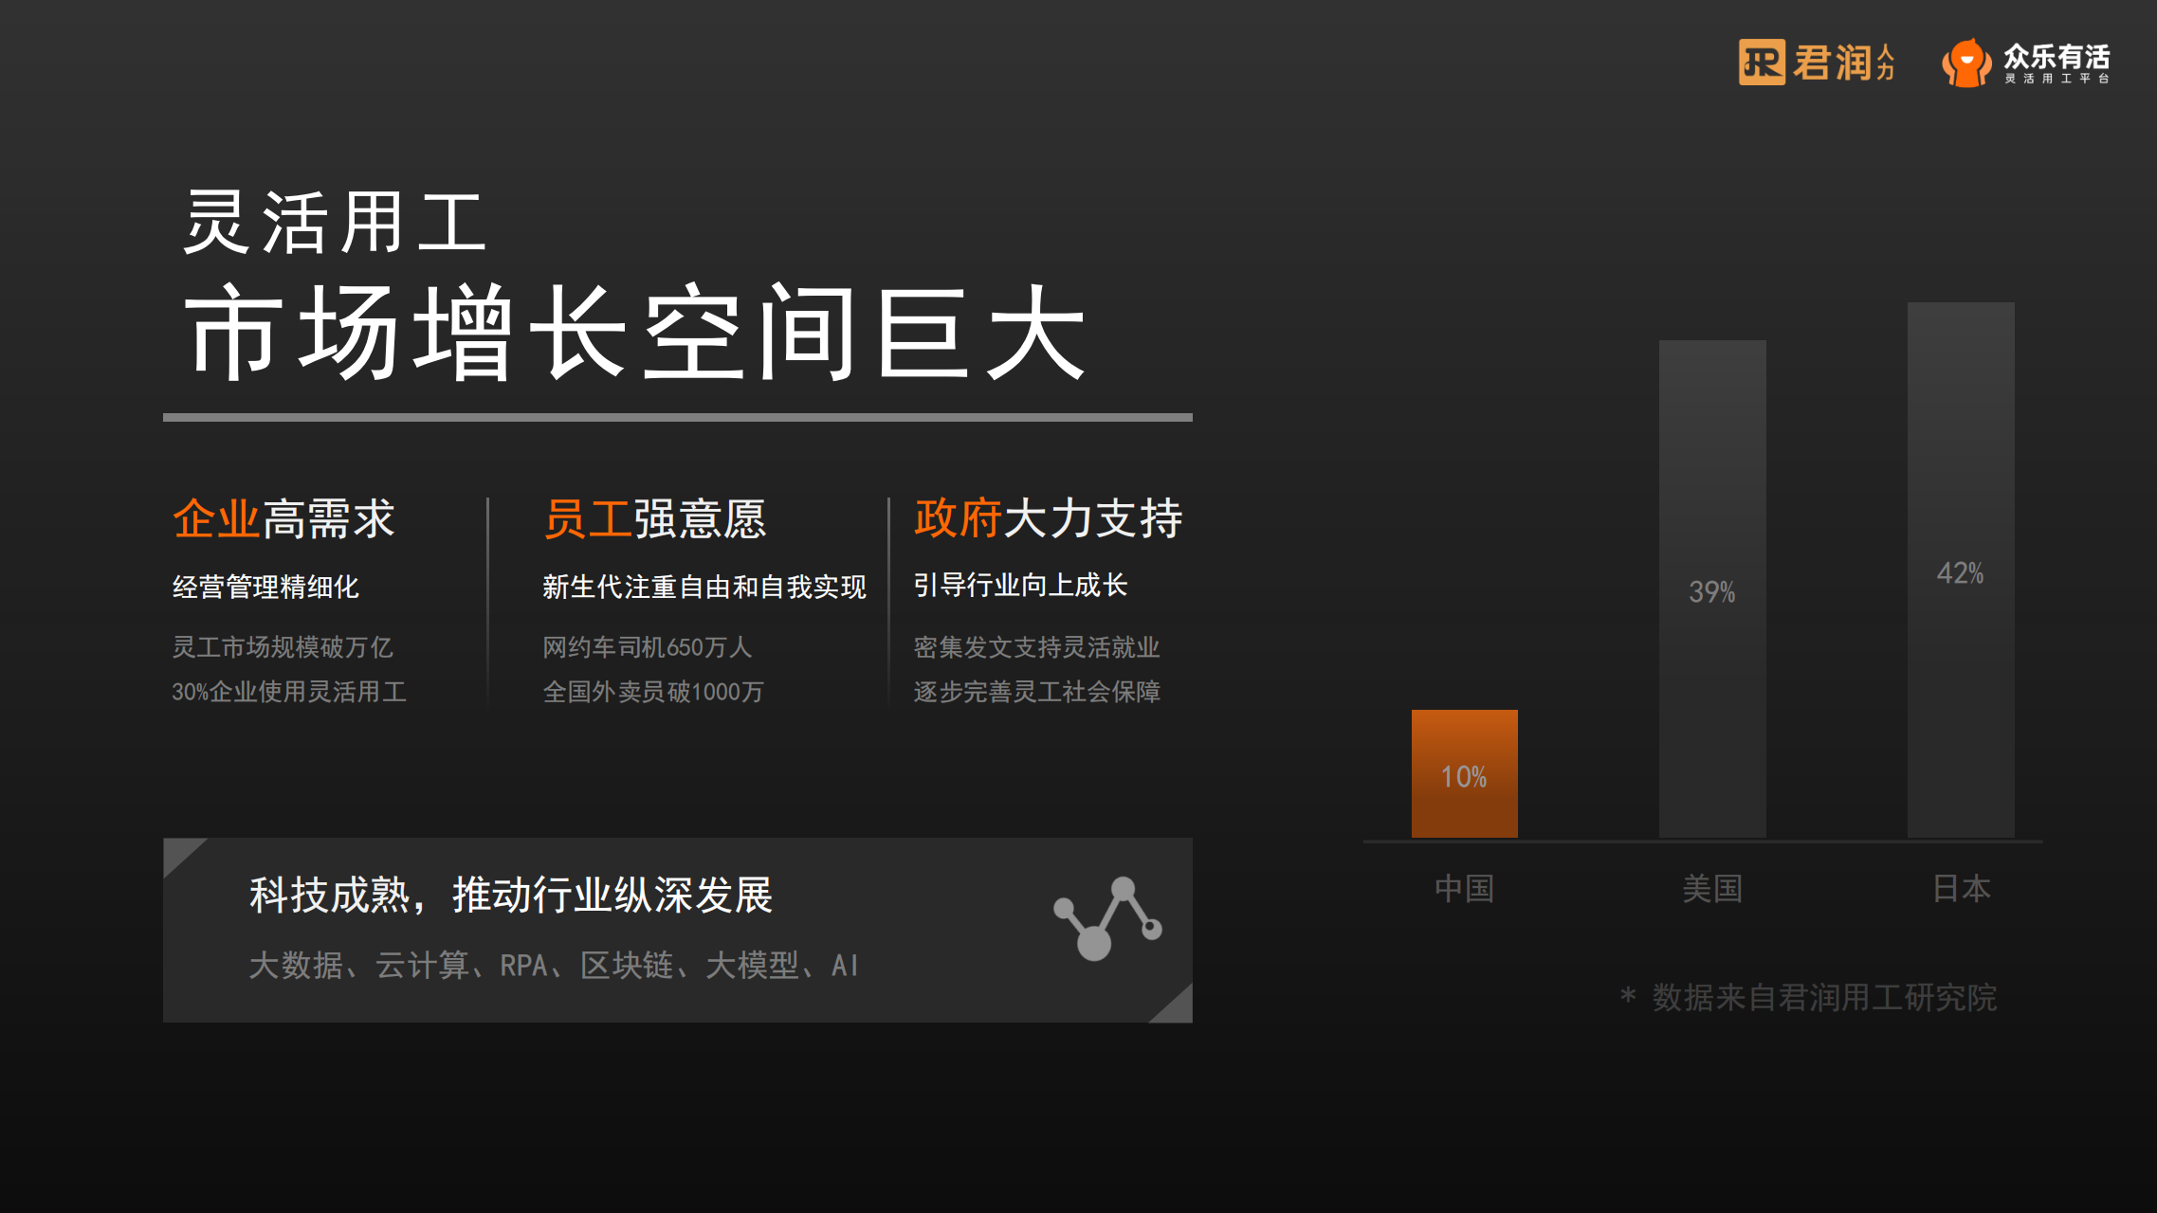
Task: Select the 美国 axis label
Action: [1711, 889]
